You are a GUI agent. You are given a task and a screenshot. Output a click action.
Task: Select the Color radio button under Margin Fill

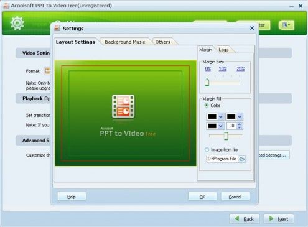click(207, 106)
